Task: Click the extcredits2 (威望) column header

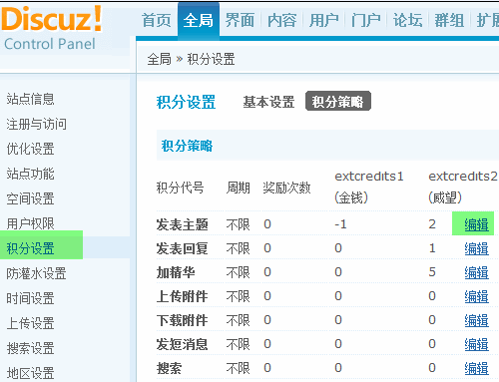Action: [463, 187]
